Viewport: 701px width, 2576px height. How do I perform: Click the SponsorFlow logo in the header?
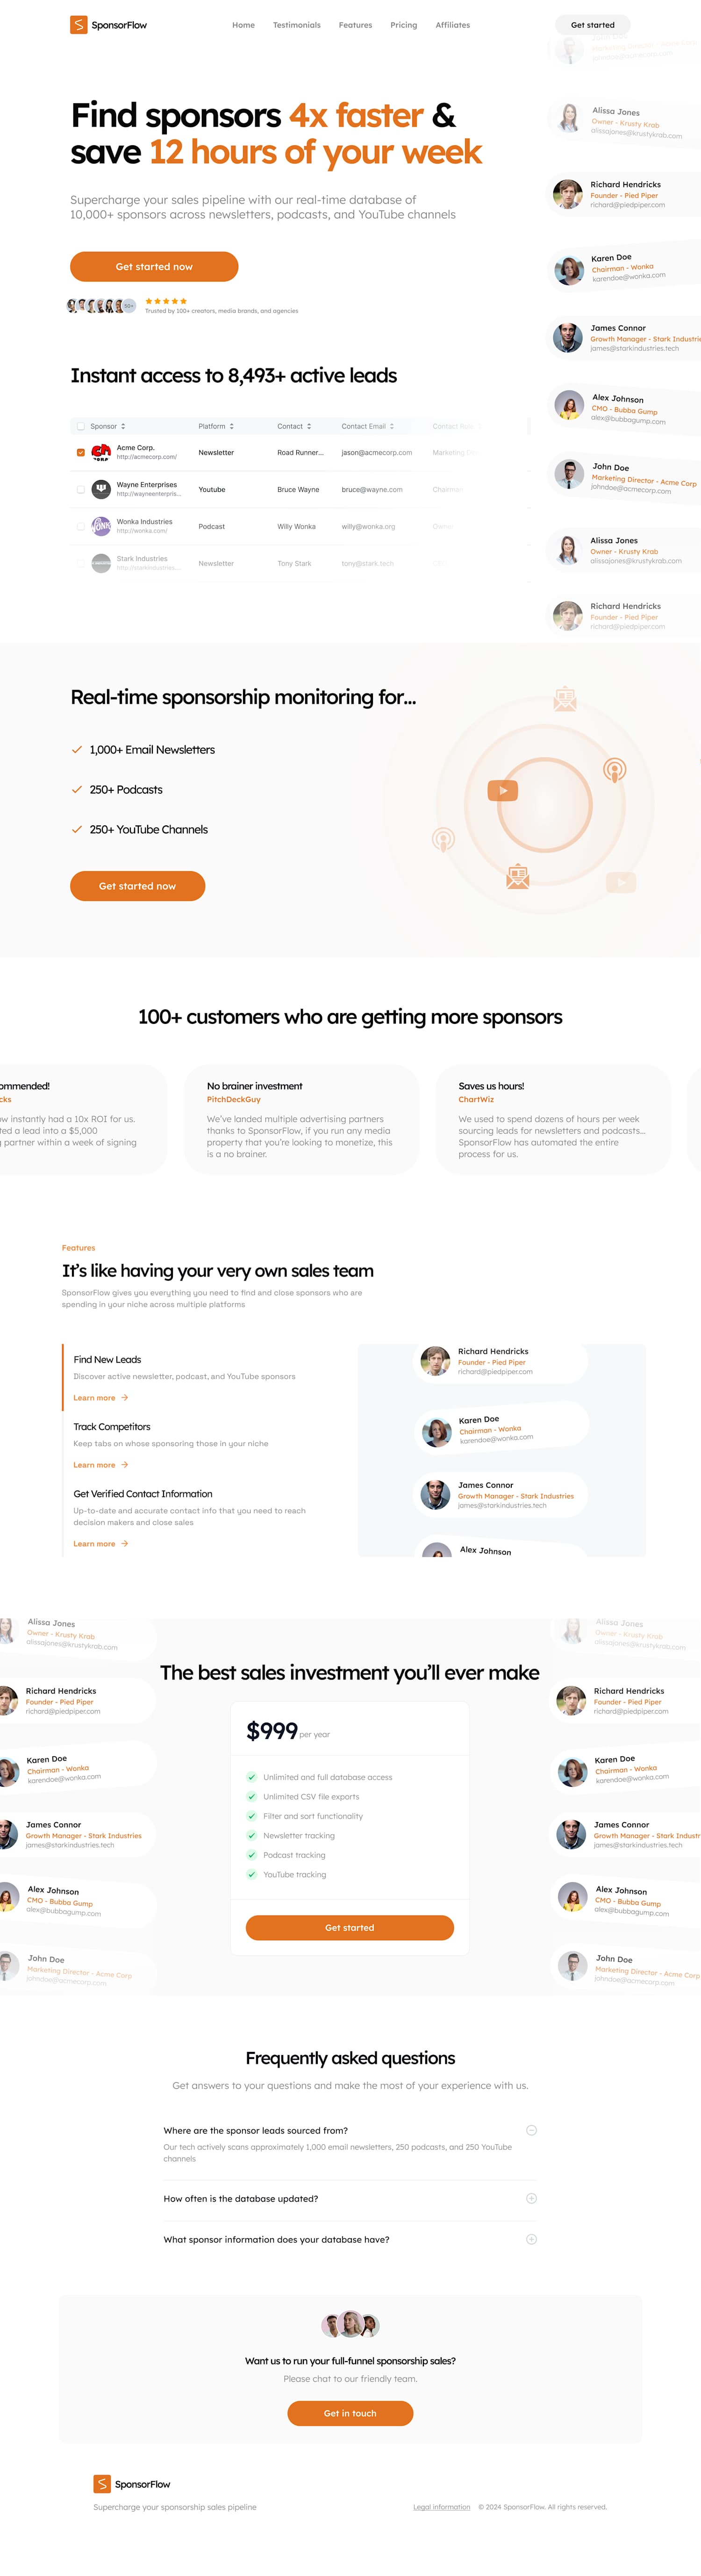(x=108, y=25)
